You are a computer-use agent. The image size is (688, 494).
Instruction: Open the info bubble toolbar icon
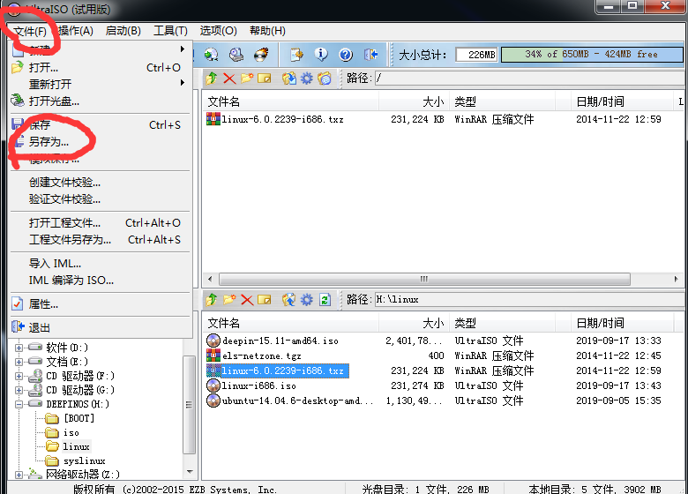(321, 55)
